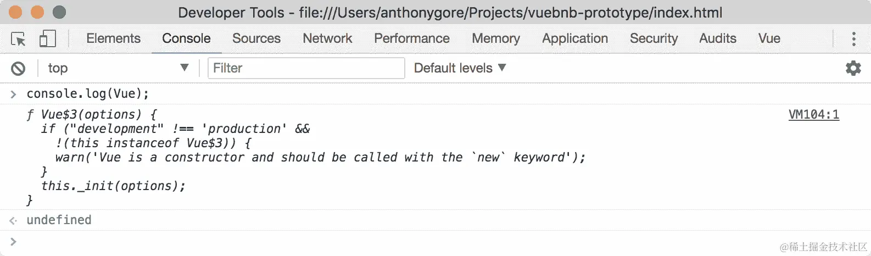Viewport: 871px width, 256px height.
Task: Switch to the Elements tab
Action: pyautogui.click(x=113, y=38)
